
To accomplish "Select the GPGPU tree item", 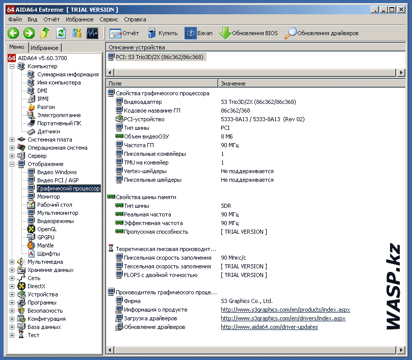I will tap(46, 237).
